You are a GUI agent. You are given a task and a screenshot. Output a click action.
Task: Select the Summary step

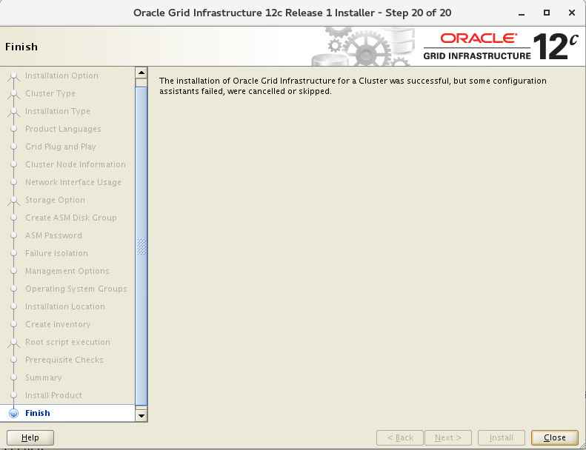[44, 377]
